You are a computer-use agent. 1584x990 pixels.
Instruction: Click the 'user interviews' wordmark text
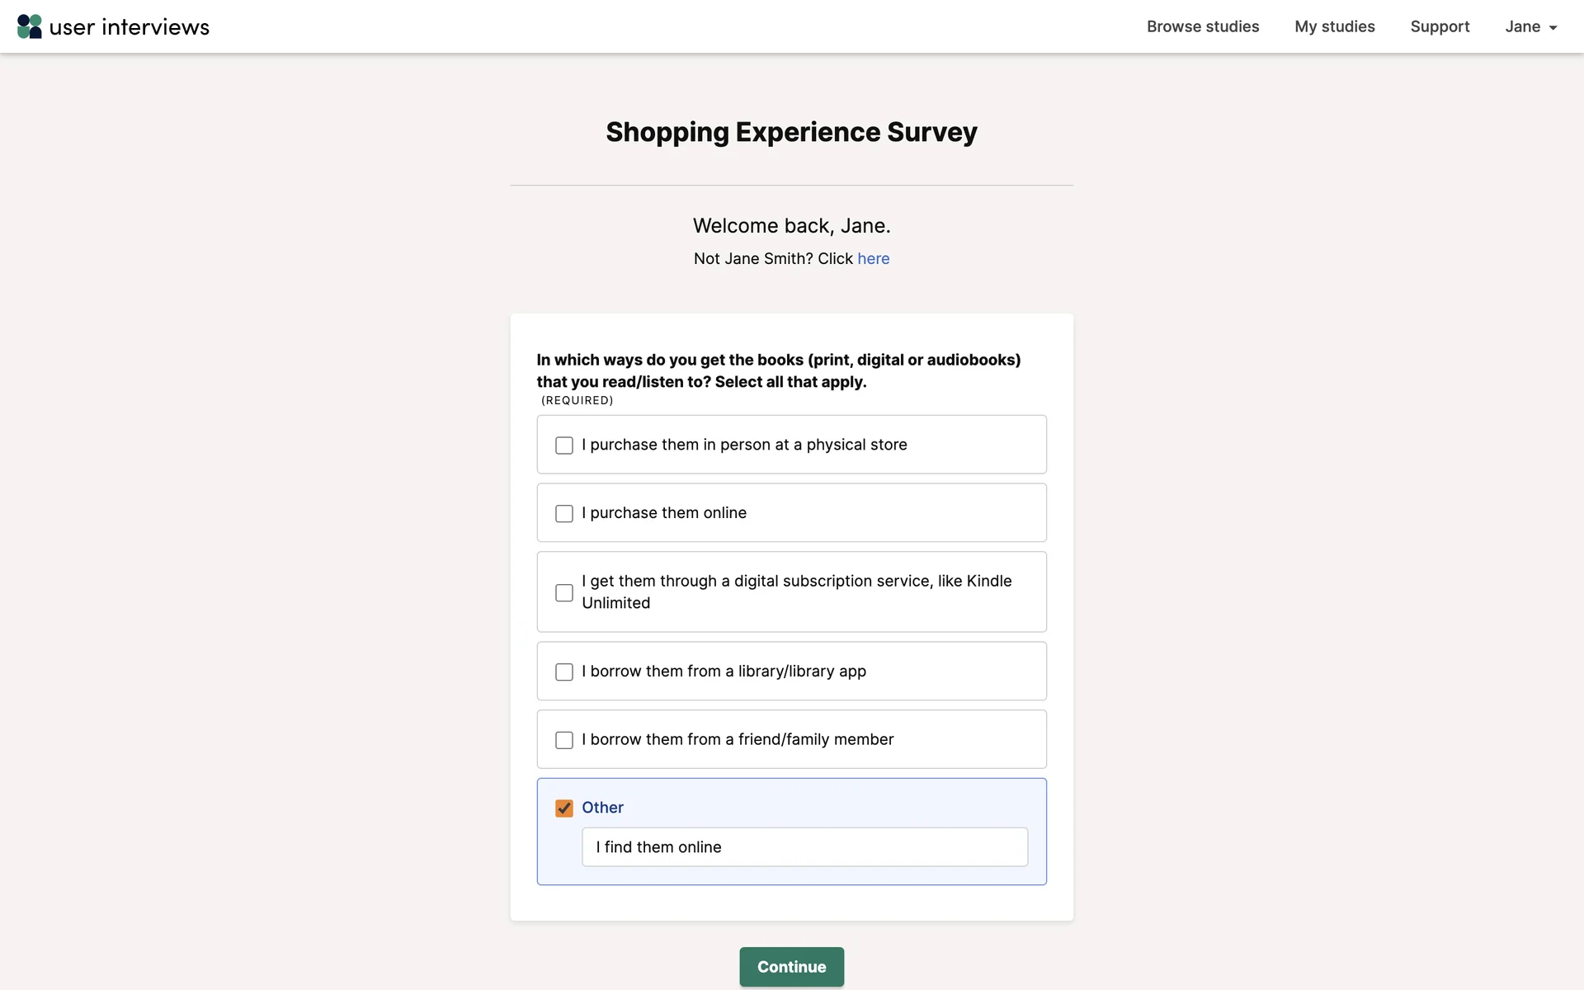[x=130, y=27]
